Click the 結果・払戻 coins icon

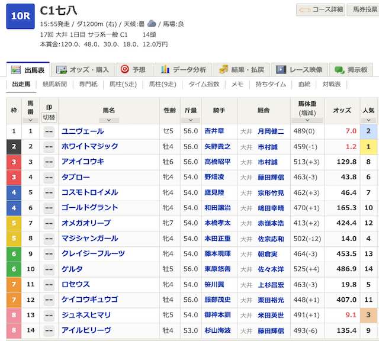pos(224,69)
